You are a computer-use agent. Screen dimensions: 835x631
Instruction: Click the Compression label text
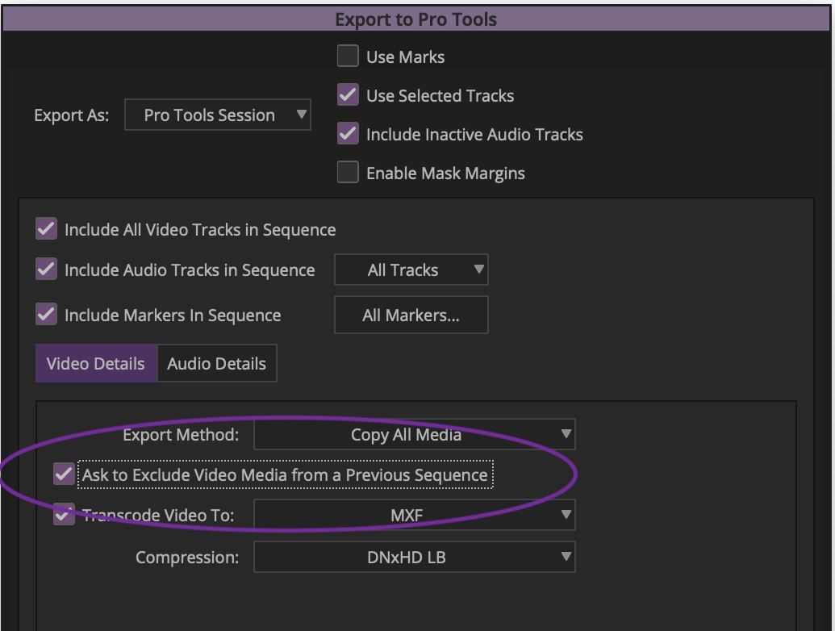coord(187,558)
